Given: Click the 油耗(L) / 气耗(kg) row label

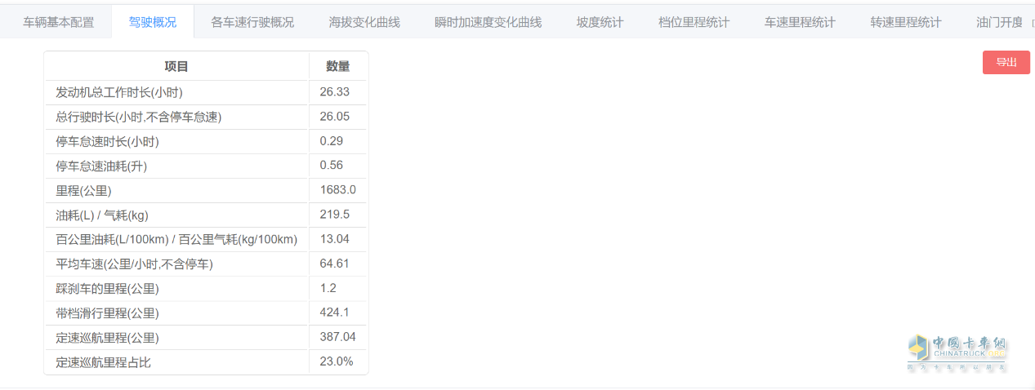Looking at the screenshot, I should click(102, 215).
